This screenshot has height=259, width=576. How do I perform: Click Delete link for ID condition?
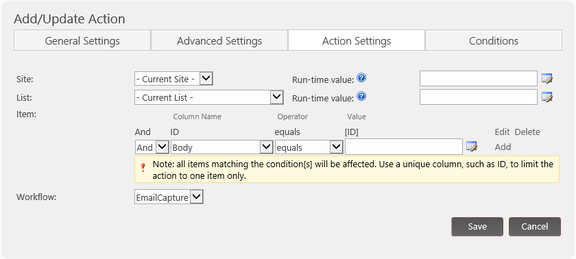527,132
